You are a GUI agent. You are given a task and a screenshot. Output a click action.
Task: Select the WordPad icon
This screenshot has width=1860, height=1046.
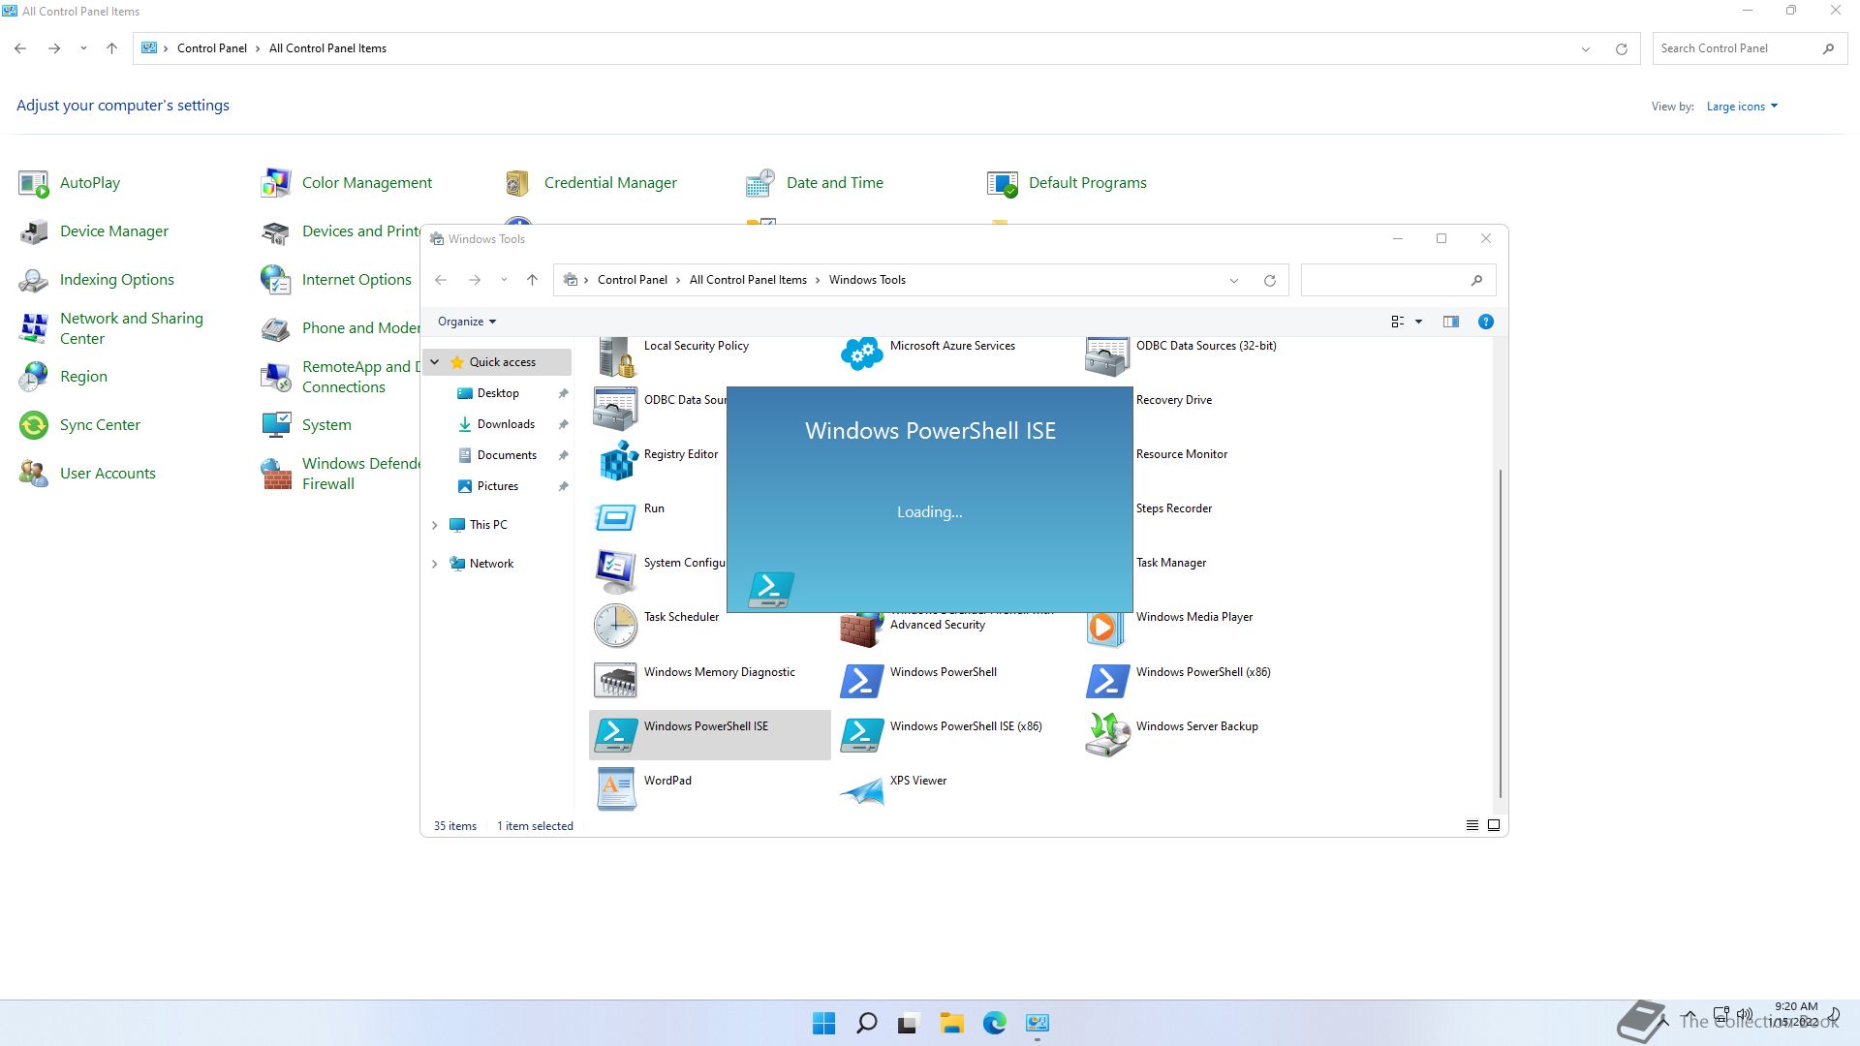(615, 789)
